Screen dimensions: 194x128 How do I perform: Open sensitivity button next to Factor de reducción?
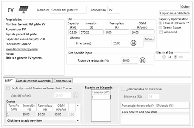point(143,60)
